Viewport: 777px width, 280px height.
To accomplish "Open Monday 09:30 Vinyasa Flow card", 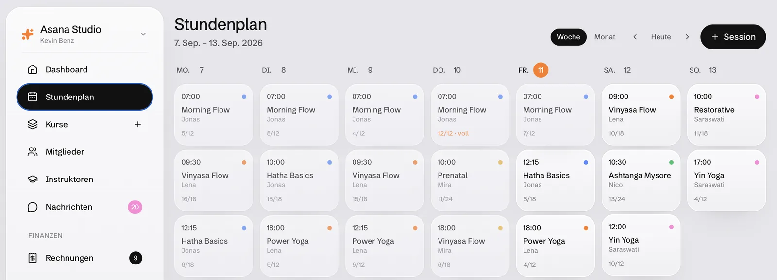I will pyautogui.click(x=214, y=181).
